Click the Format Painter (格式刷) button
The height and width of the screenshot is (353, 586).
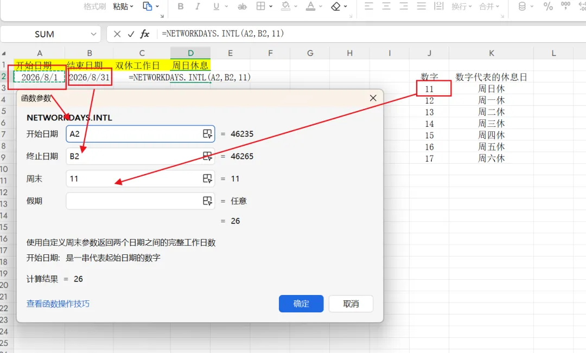coord(94,7)
